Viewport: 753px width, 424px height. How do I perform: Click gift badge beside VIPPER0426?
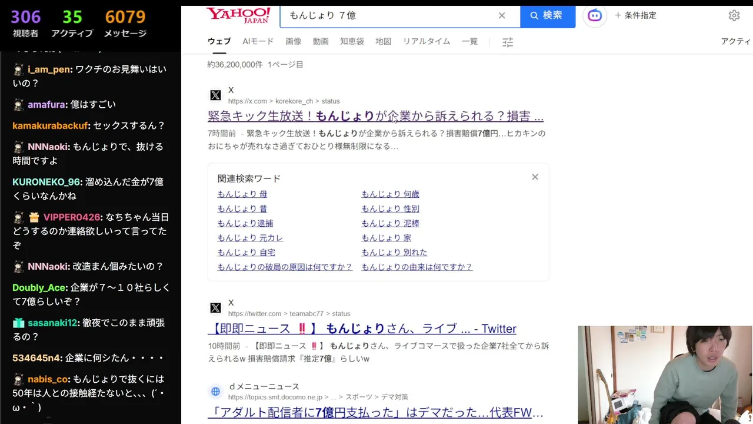(34, 217)
